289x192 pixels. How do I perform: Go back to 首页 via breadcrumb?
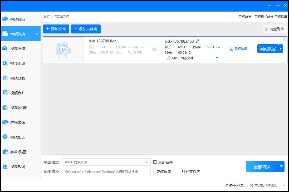pyautogui.click(x=47, y=17)
